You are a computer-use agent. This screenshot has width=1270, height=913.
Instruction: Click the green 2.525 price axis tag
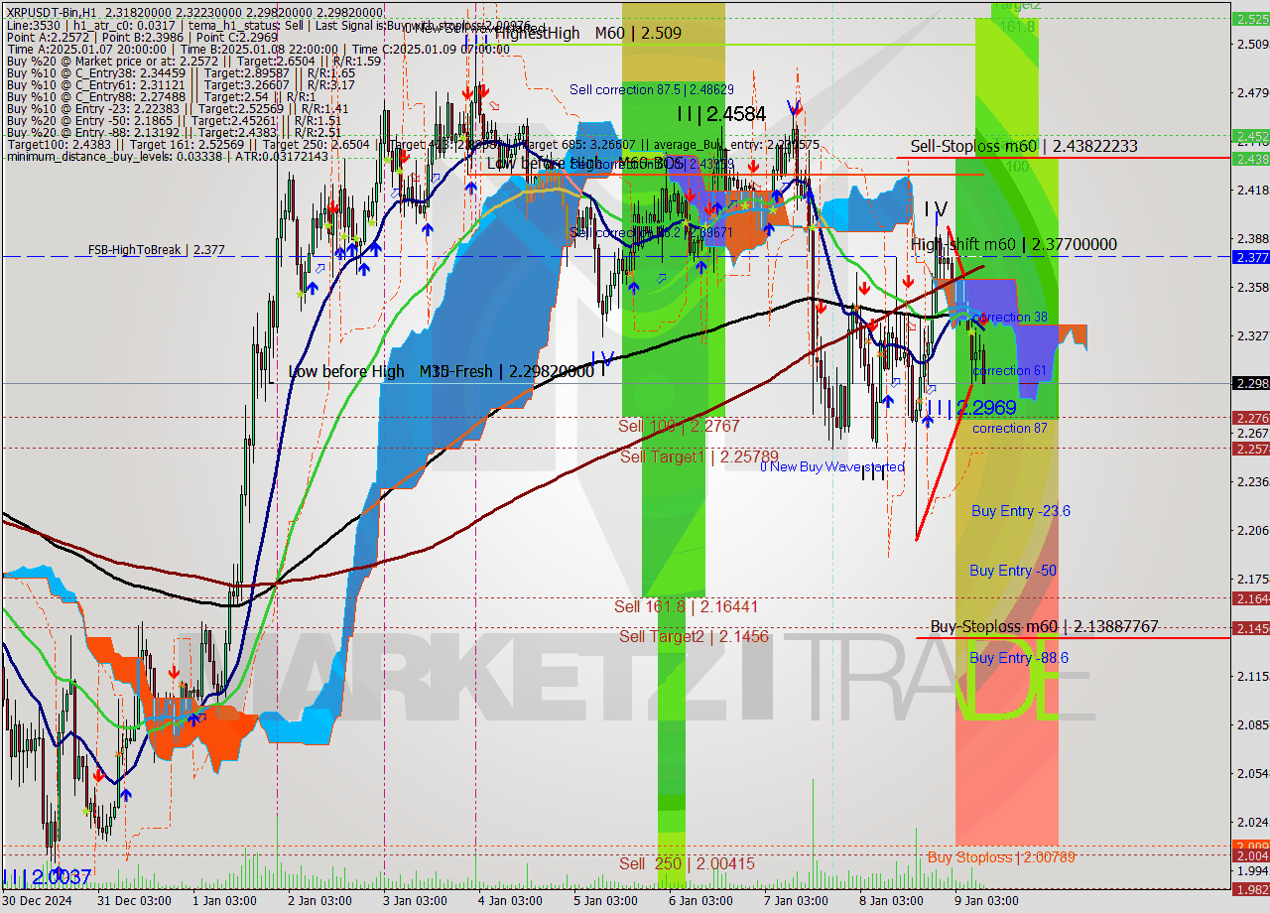click(1250, 18)
